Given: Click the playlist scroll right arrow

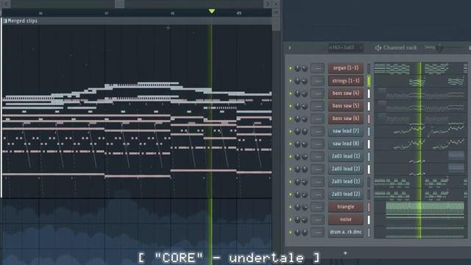Looking at the screenshot, I should click(267, 4).
